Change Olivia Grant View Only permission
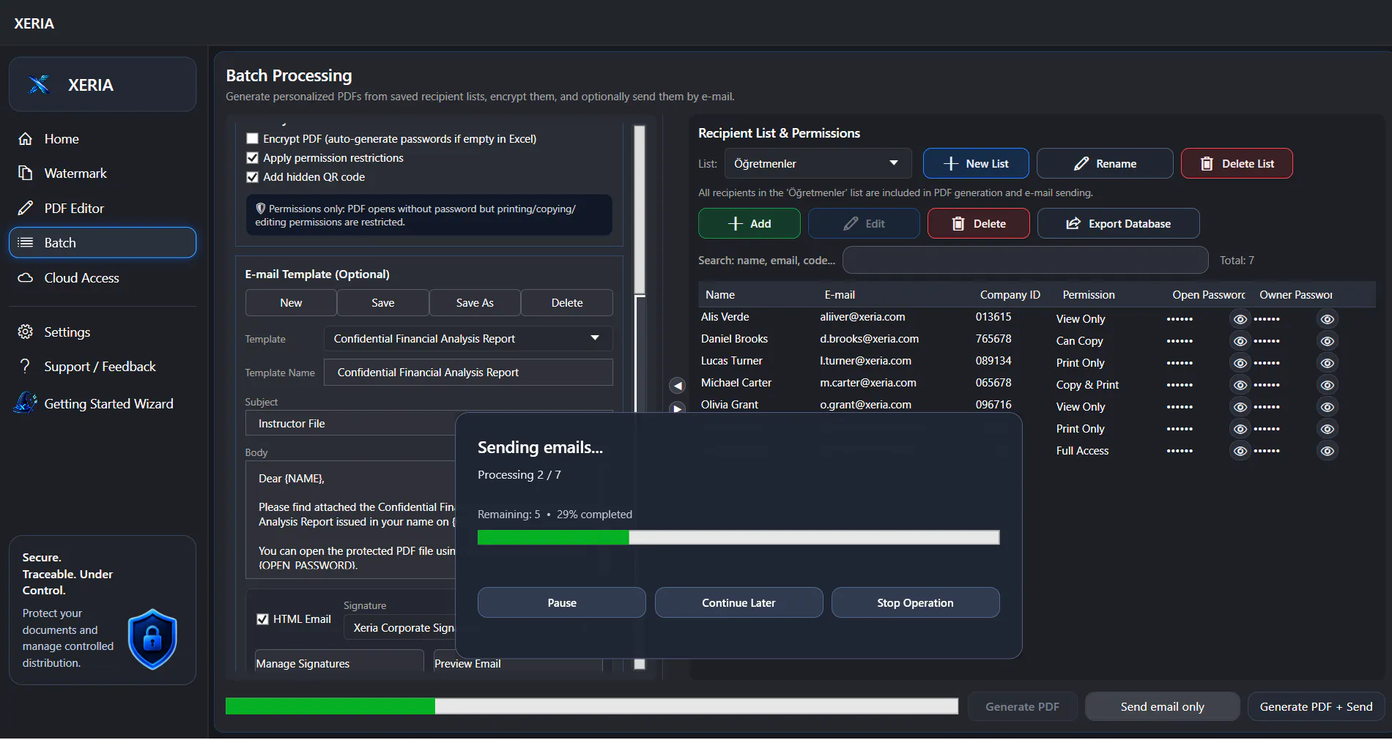 (1080, 407)
